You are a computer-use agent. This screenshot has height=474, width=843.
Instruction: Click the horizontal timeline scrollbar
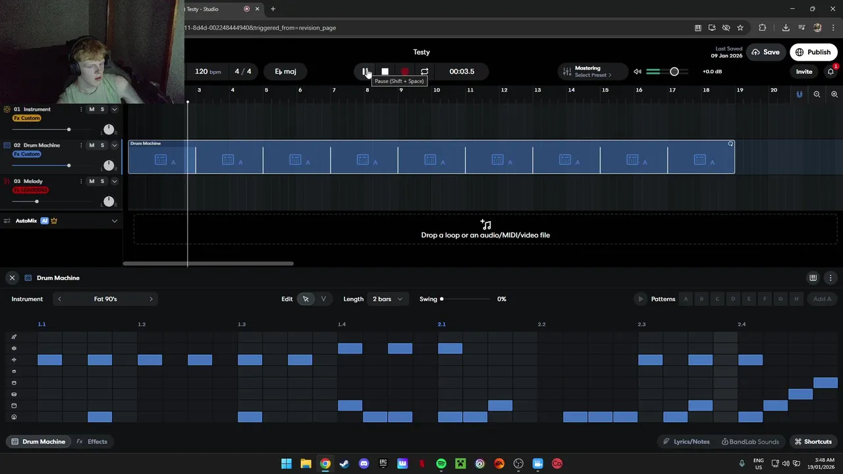point(208,264)
